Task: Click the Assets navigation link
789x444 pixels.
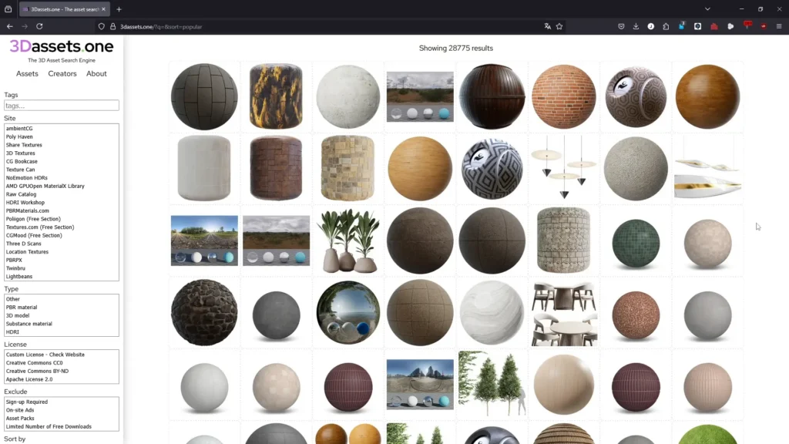Action: tap(27, 73)
